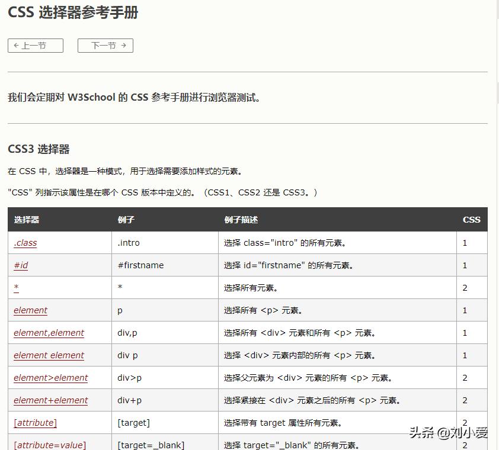Image resolution: width=499 pixels, height=450 pixels.
Task: Open the element element descendant selector link
Action: (x=49, y=355)
